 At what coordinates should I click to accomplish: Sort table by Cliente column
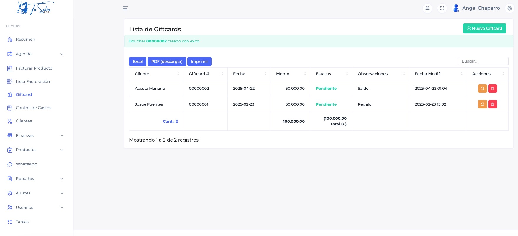coord(156,74)
